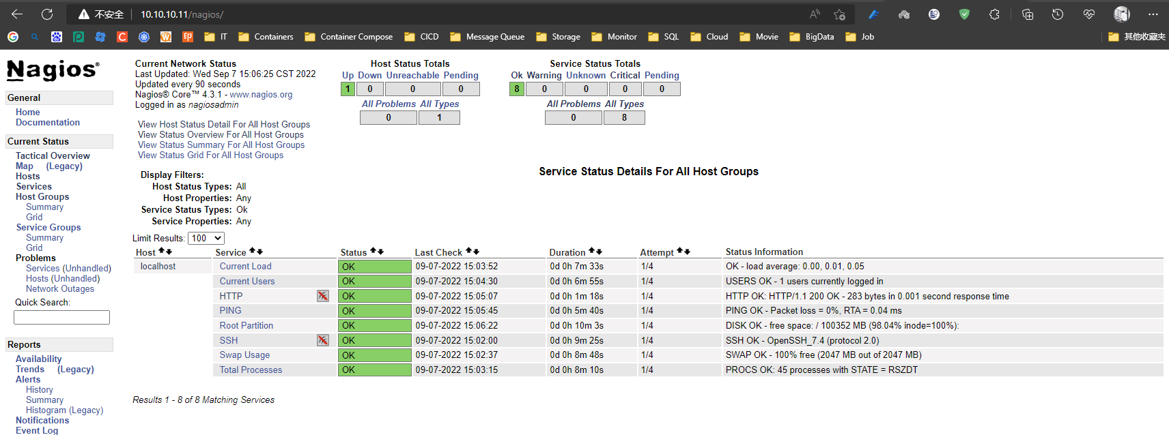Click green OK status cell for PING
Screen dimensions: 1169x435
click(374, 311)
